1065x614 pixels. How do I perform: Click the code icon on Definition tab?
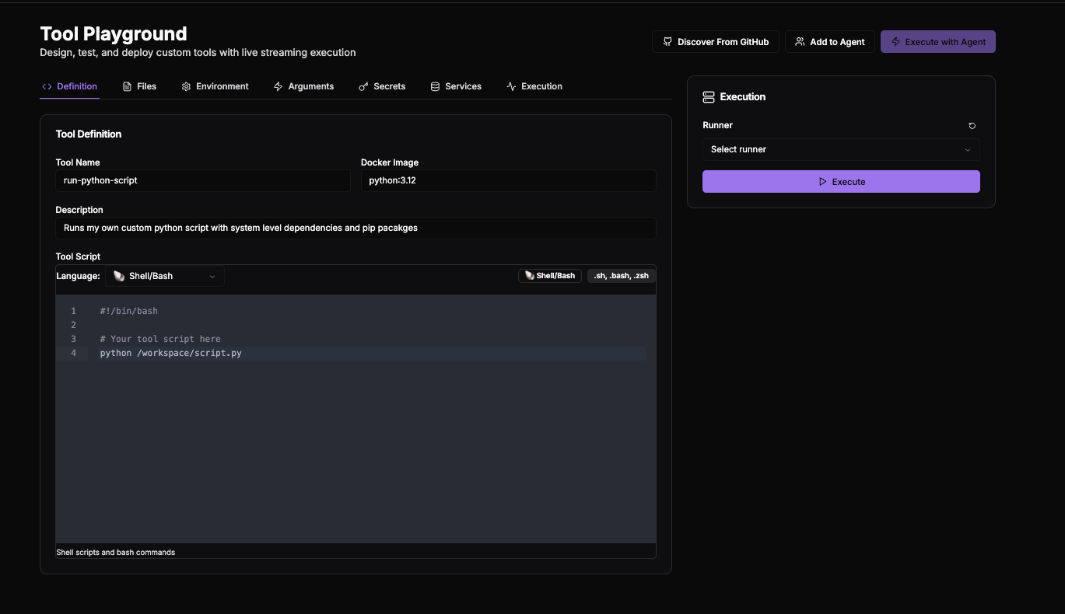tap(47, 86)
